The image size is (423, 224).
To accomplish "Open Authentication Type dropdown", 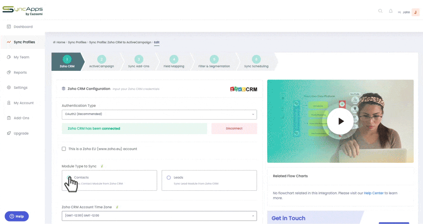I will [159, 114].
